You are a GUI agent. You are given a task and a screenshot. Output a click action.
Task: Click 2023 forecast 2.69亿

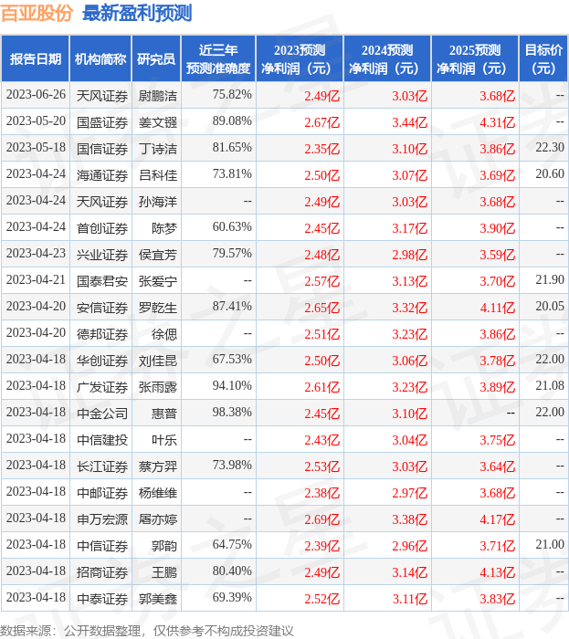[322, 520]
